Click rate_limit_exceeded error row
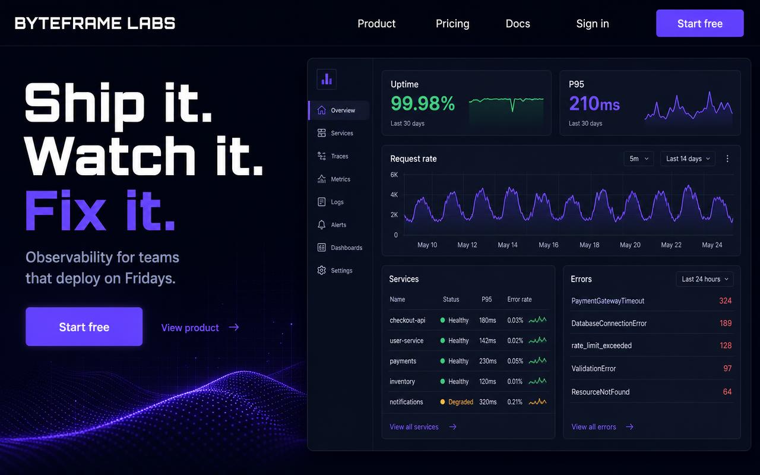760x475 pixels. (x=651, y=346)
